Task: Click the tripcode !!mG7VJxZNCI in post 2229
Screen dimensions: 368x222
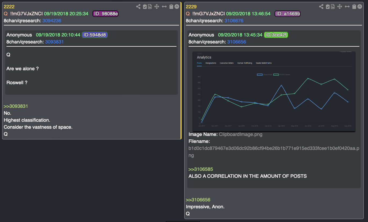Action: [208, 14]
